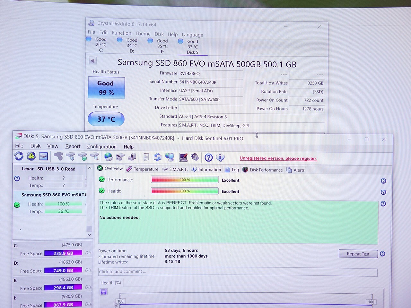Click D: free space bar showing 749.0 GB
The height and width of the screenshot is (308, 411).
(x=63, y=270)
